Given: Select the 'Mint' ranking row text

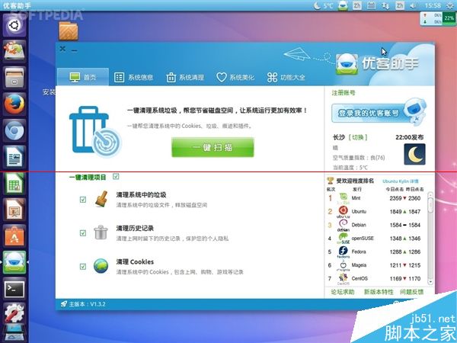Looking at the screenshot, I should [x=356, y=198].
